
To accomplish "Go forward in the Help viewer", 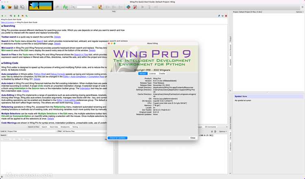I will tap(5, 16).
